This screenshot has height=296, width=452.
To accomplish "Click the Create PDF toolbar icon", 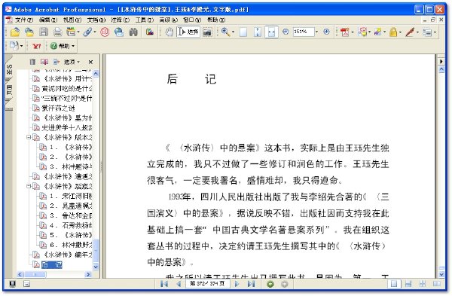I will 345,32.
